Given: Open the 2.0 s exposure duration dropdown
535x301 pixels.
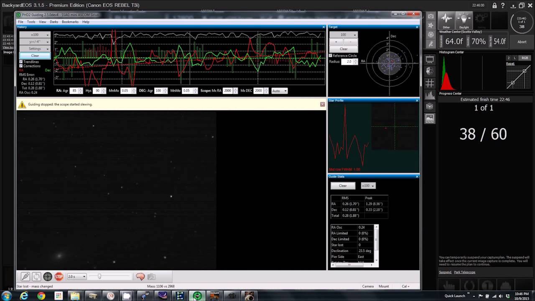Looking at the screenshot, I should pyautogui.click(x=76, y=276).
